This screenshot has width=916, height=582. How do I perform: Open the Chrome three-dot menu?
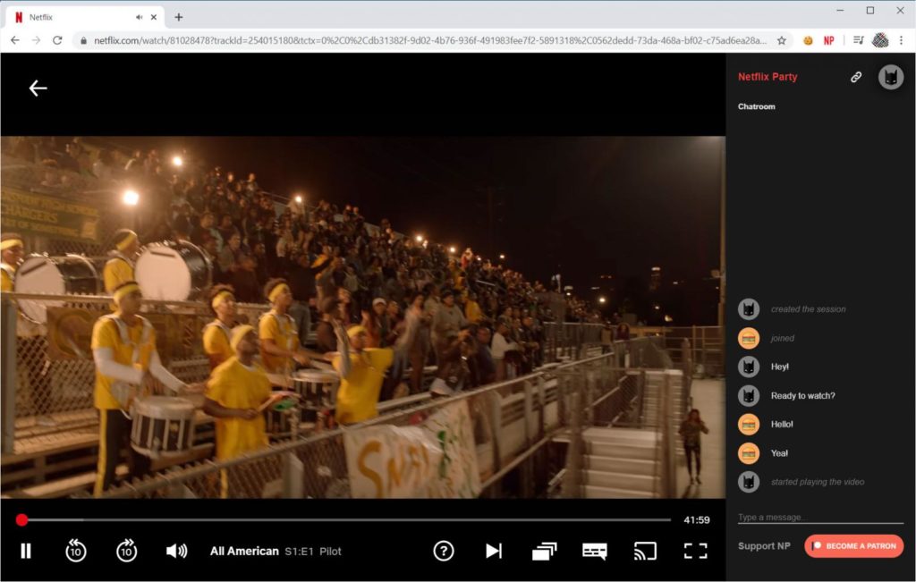902,40
